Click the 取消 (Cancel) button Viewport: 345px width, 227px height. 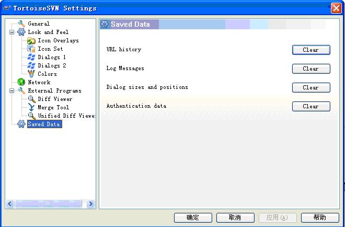click(235, 218)
